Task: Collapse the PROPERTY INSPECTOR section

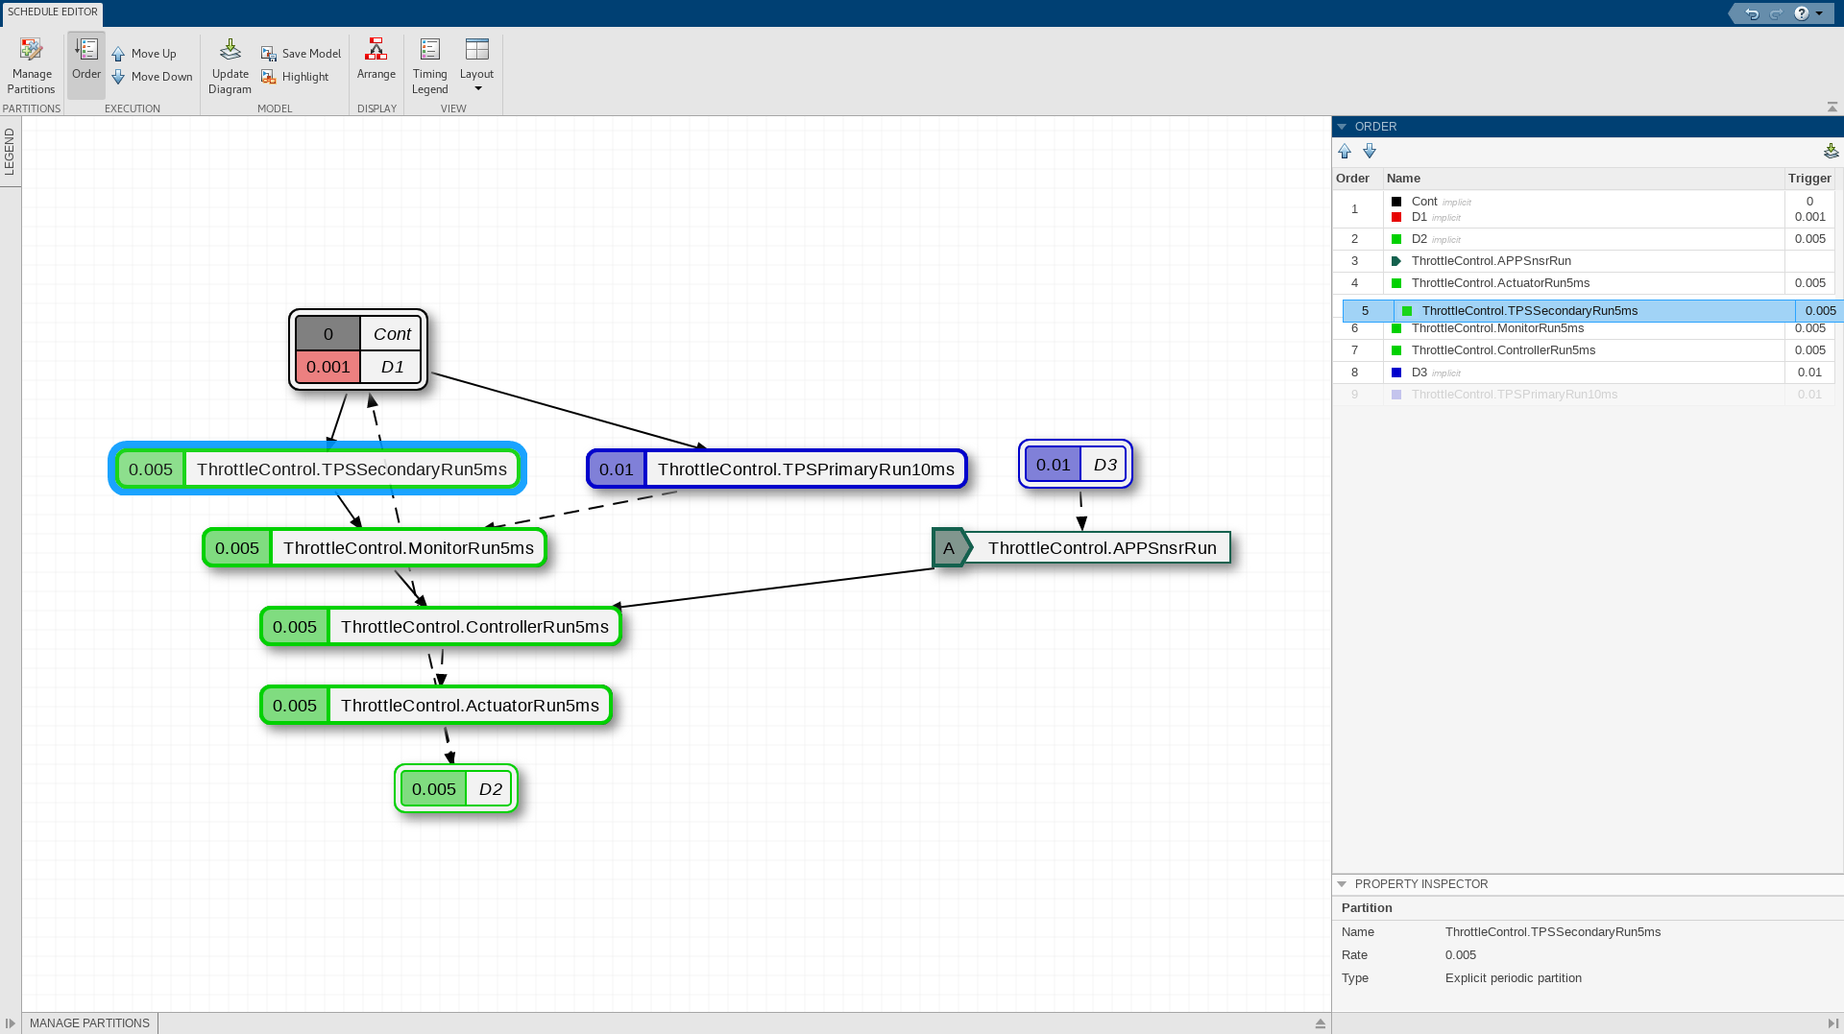Action: coord(1342,884)
